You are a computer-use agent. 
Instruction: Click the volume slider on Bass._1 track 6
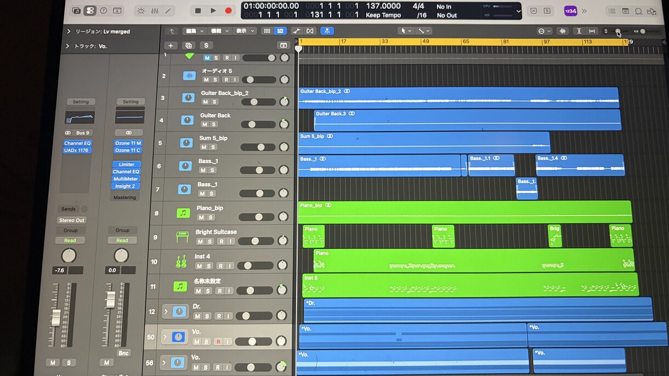tap(258, 170)
